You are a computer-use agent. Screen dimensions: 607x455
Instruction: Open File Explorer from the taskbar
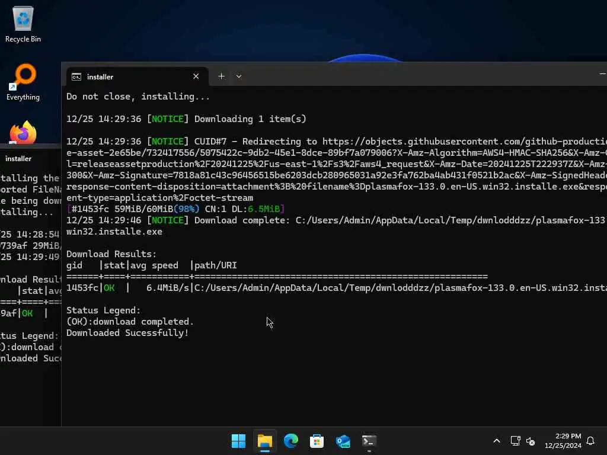click(265, 441)
